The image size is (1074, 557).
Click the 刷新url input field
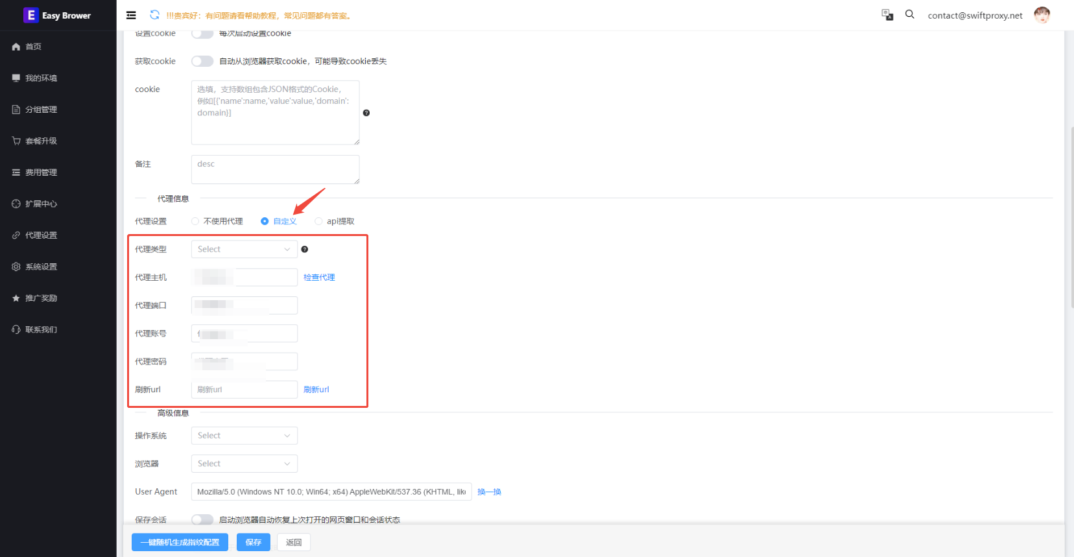(244, 390)
